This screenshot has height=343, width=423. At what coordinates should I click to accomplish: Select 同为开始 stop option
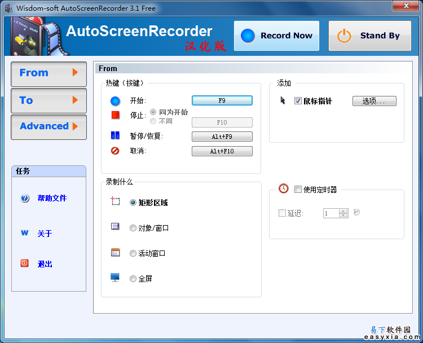click(x=153, y=112)
